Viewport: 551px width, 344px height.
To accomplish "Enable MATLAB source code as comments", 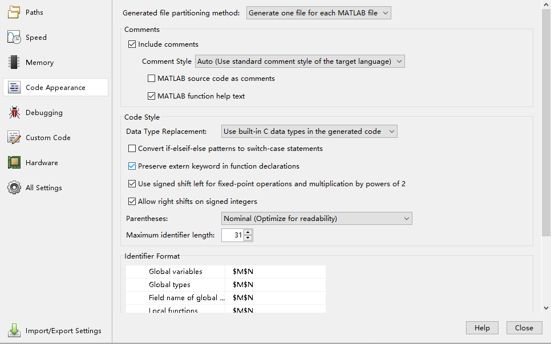I will tap(152, 79).
